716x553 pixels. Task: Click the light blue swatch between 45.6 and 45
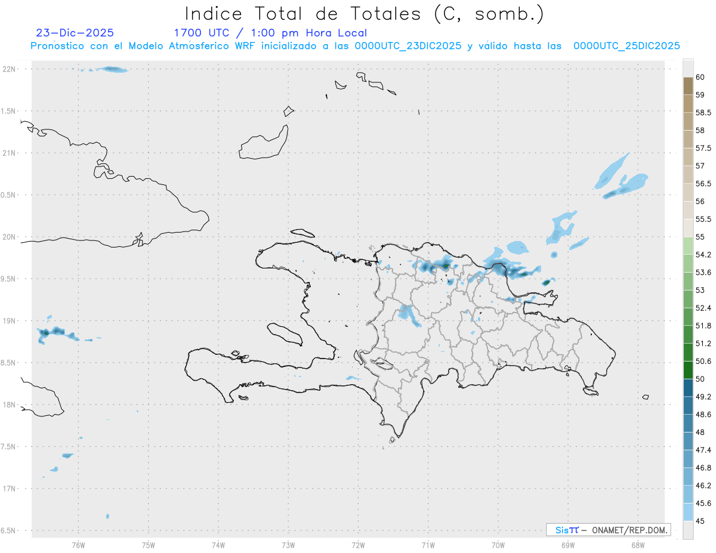click(x=688, y=512)
